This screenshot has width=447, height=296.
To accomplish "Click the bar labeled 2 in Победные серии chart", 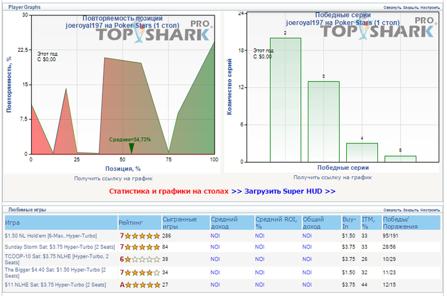I will (285, 100).
